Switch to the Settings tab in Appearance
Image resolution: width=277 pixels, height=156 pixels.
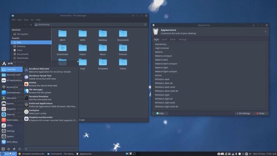(183, 39)
